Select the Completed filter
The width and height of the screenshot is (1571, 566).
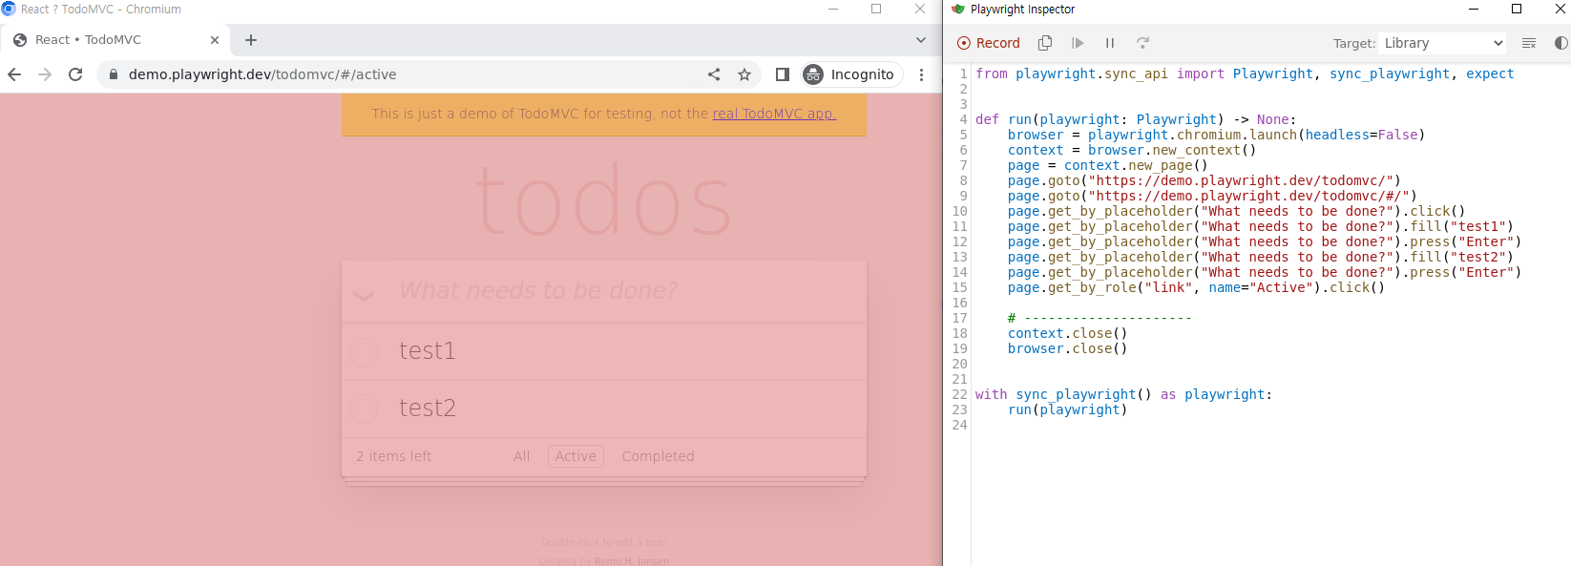(x=658, y=456)
